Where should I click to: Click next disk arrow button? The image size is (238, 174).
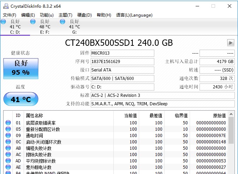(231, 43)
